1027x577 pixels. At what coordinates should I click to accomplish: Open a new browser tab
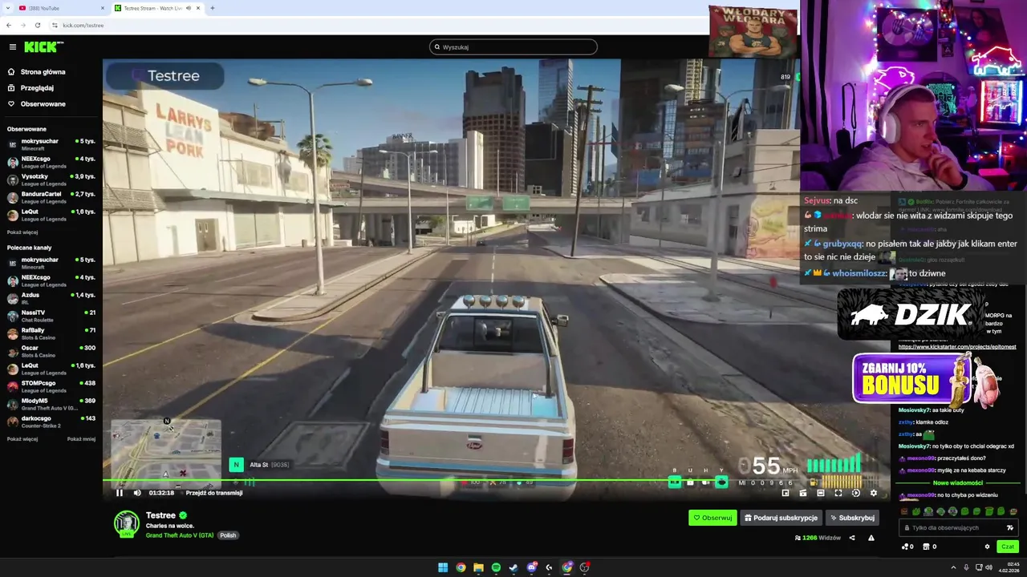tap(212, 8)
